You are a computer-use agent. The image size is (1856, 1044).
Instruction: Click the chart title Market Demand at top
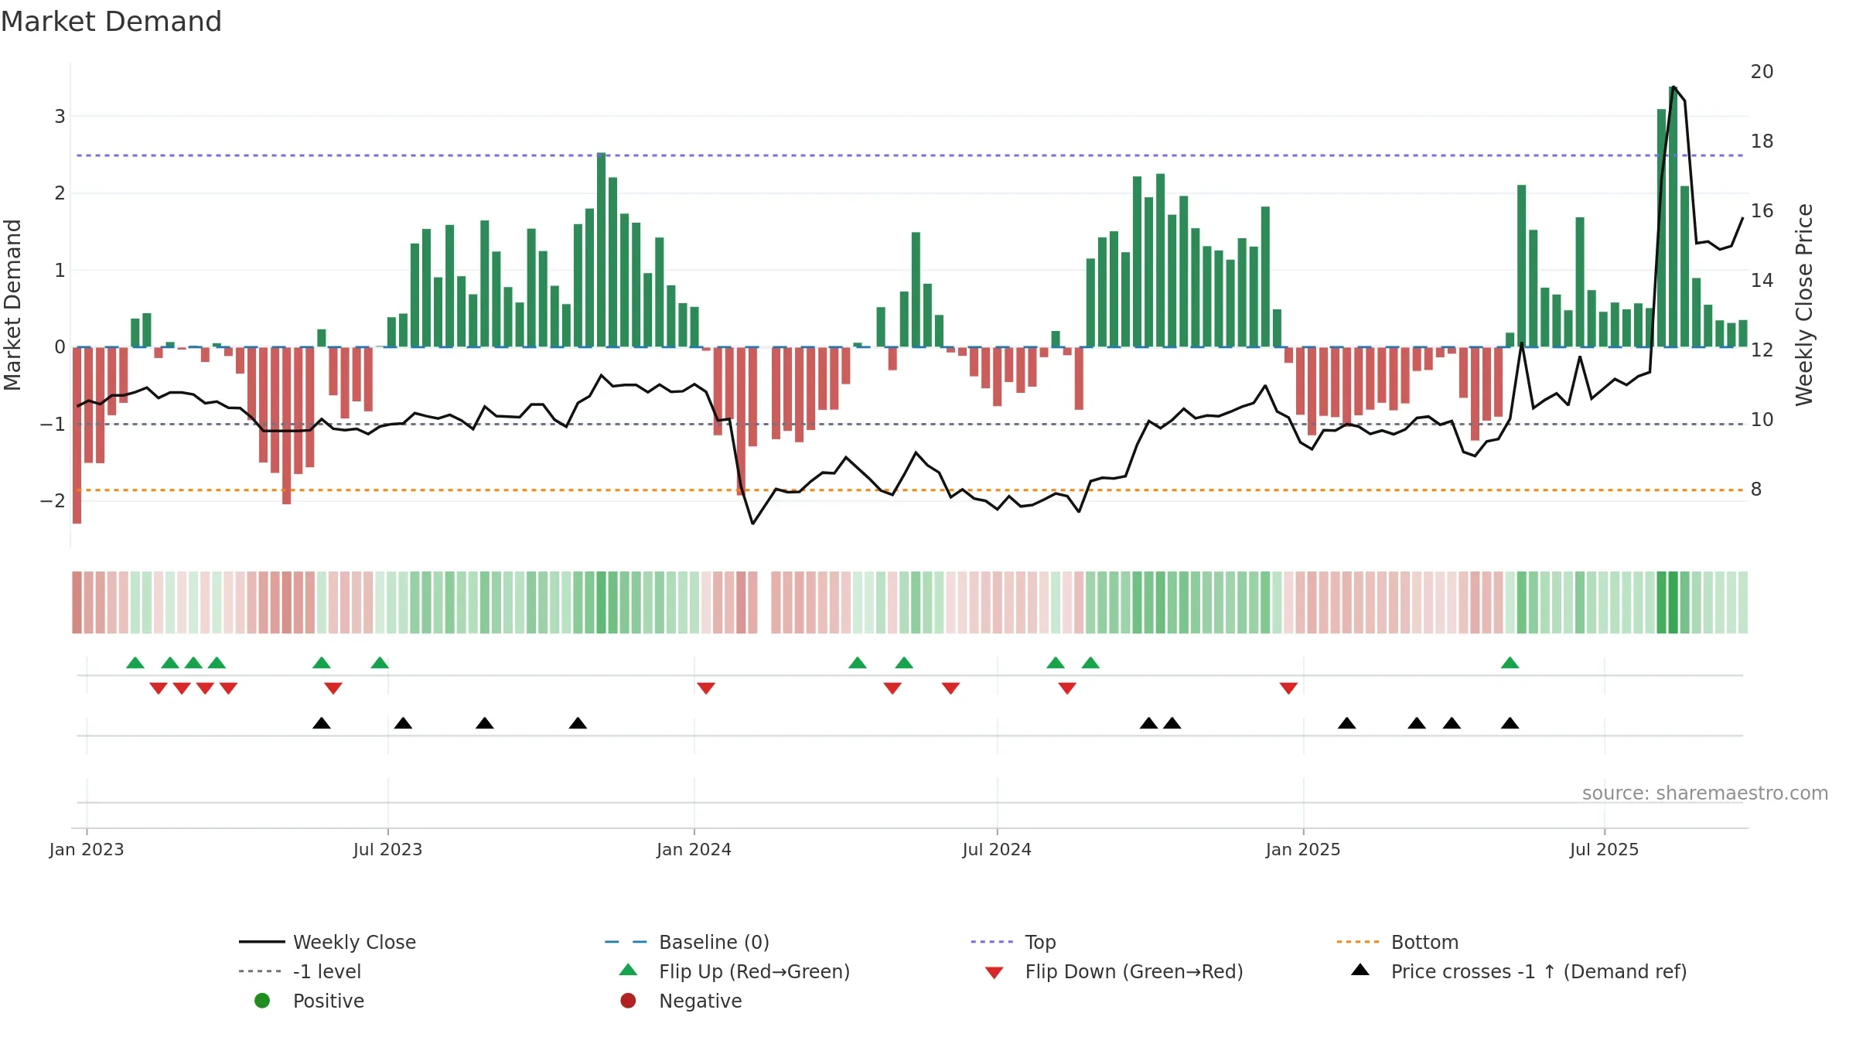111,22
